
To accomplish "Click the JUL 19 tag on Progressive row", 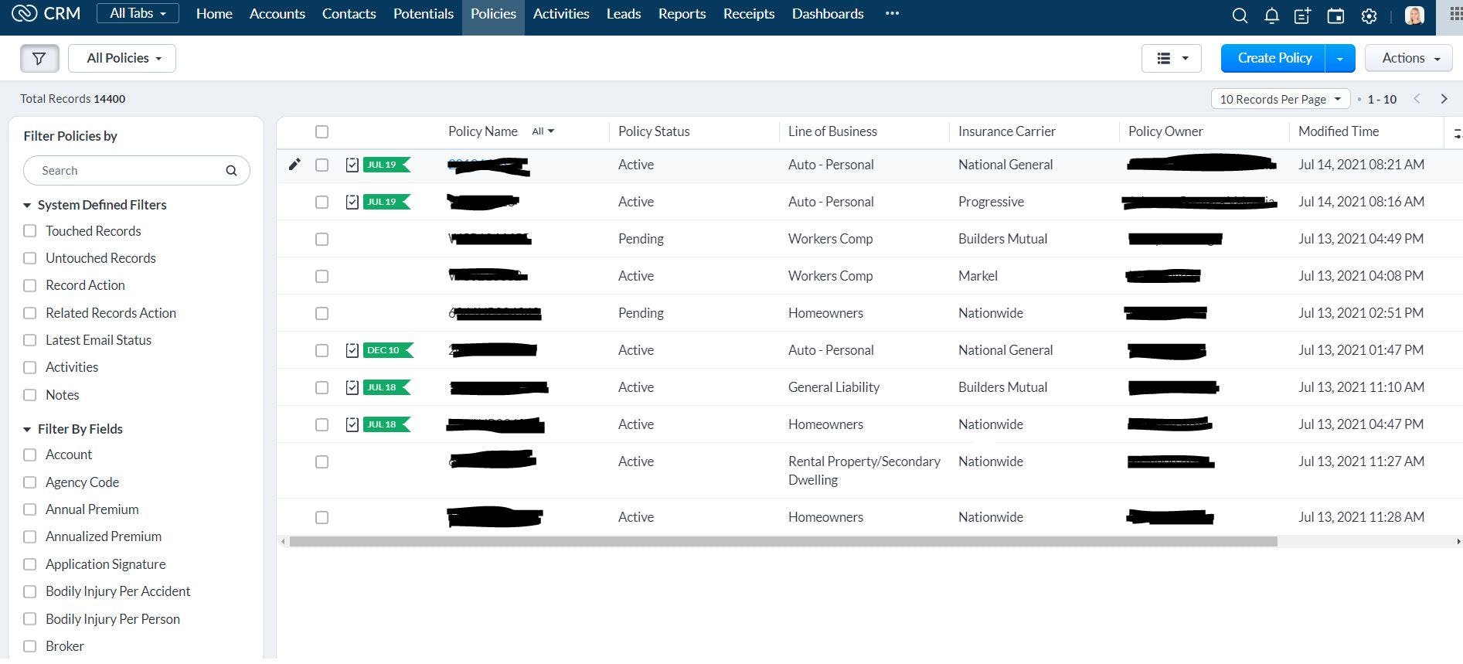I will coord(386,202).
